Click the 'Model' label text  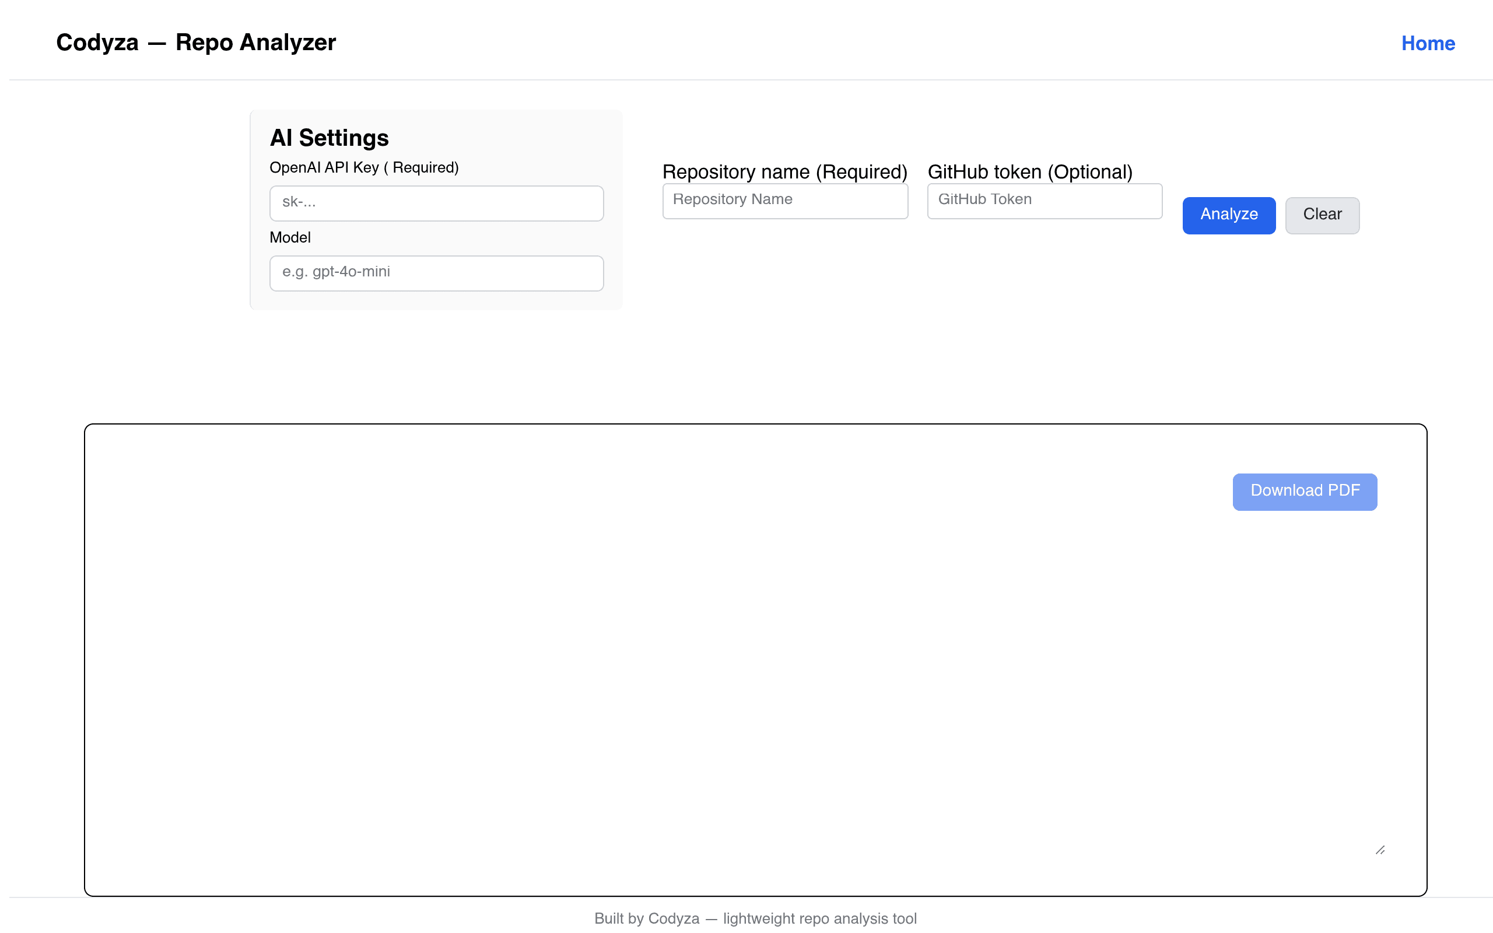tap(290, 237)
